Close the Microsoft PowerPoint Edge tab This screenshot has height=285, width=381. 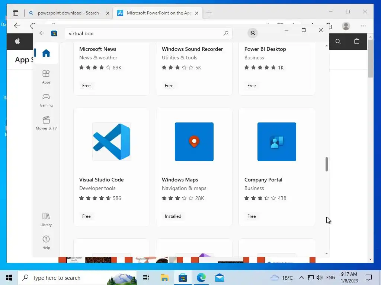pos(196,13)
